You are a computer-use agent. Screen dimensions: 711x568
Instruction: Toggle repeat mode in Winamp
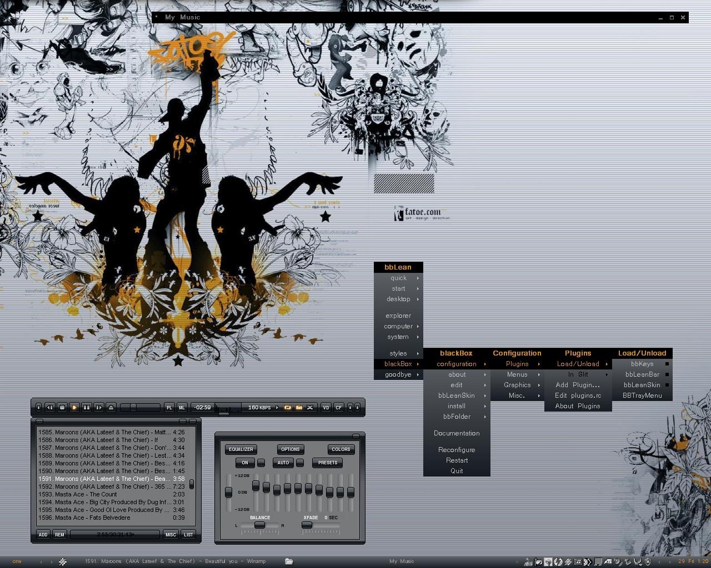288,408
